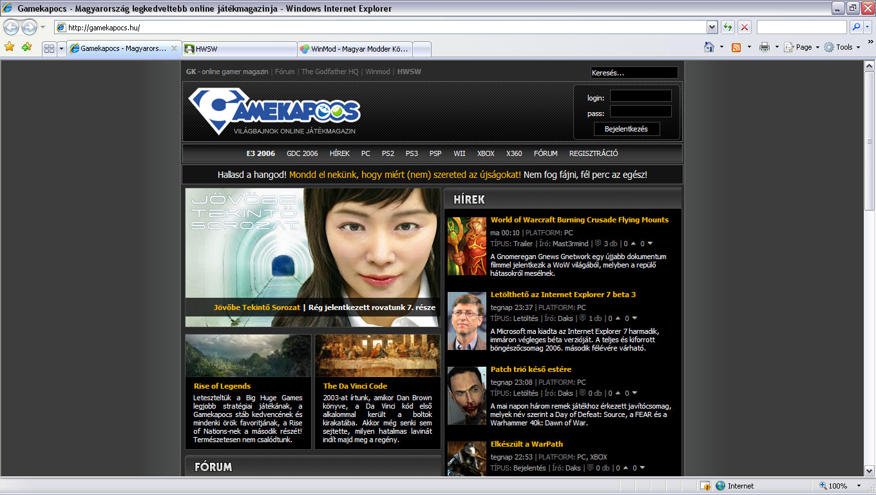This screenshot has height=495, width=876.
Task: Open the 100% zoom level dropdown
Action: click(x=859, y=486)
